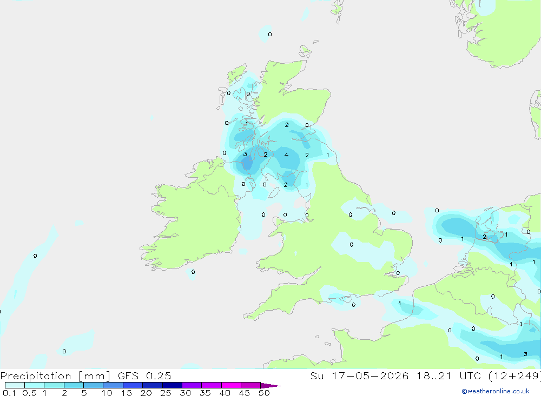This screenshot has height=396, width=541.
Task: Pick the 1–2 mm legend color swatch
Action: coord(54,385)
